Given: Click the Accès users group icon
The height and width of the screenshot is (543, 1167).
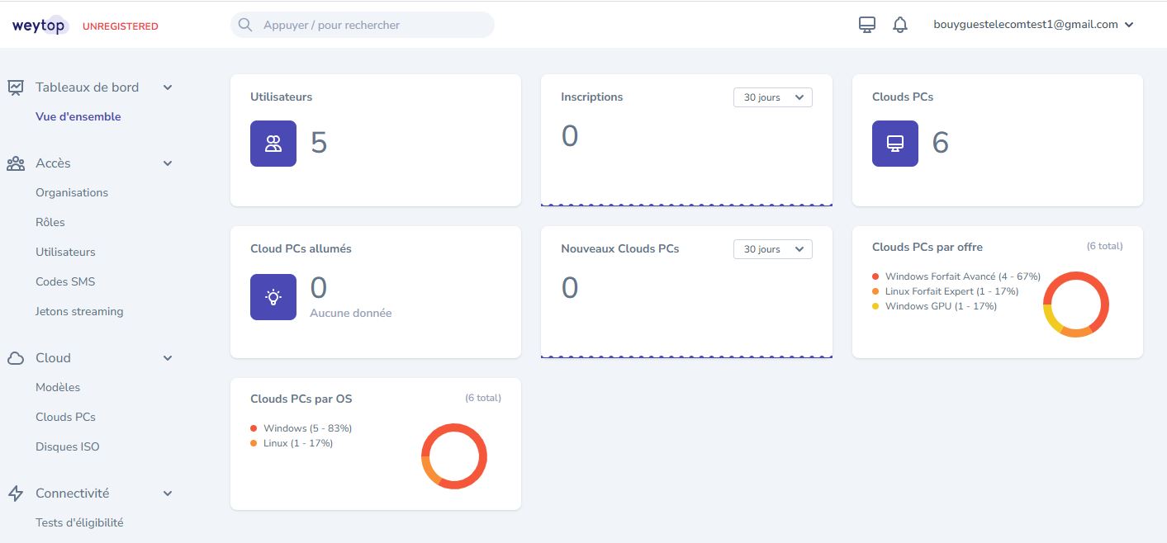Looking at the screenshot, I should (x=17, y=163).
